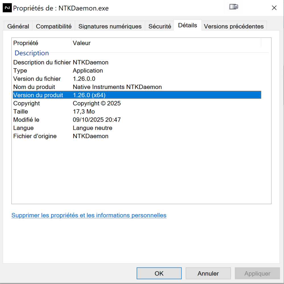Click the Application type value
This screenshot has height=284, width=284.
click(x=88, y=71)
